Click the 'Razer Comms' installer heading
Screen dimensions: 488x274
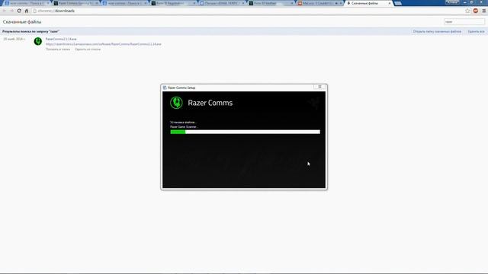click(x=210, y=103)
